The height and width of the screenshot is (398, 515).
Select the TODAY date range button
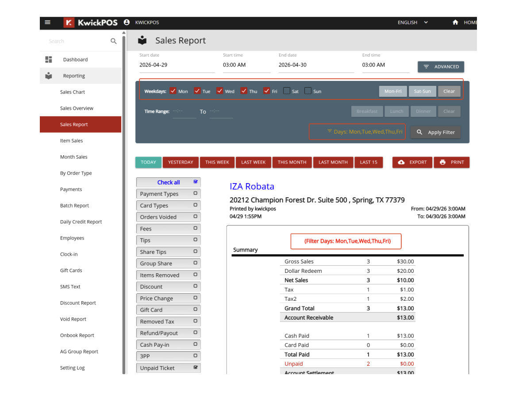149,162
